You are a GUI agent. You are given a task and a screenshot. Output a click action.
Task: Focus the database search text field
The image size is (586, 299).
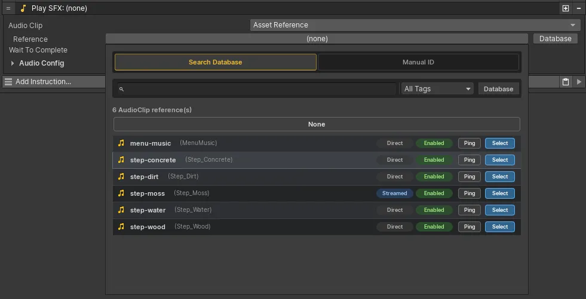tap(257, 89)
